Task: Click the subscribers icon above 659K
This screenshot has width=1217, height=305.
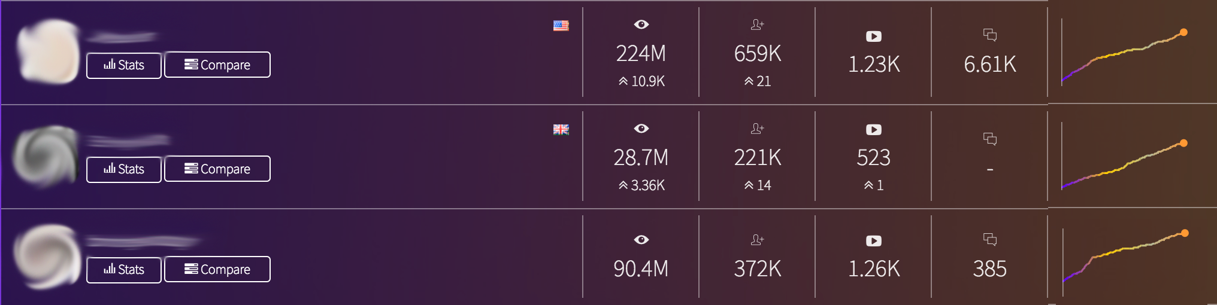Action: (x=757, y=25)
